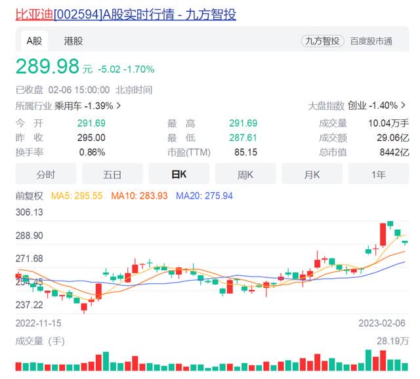Image resolution: width=420 pixels, height=379 pixels.
Task: Click the MA10: 283.93 indicator
Action: [x=139, y=196]
